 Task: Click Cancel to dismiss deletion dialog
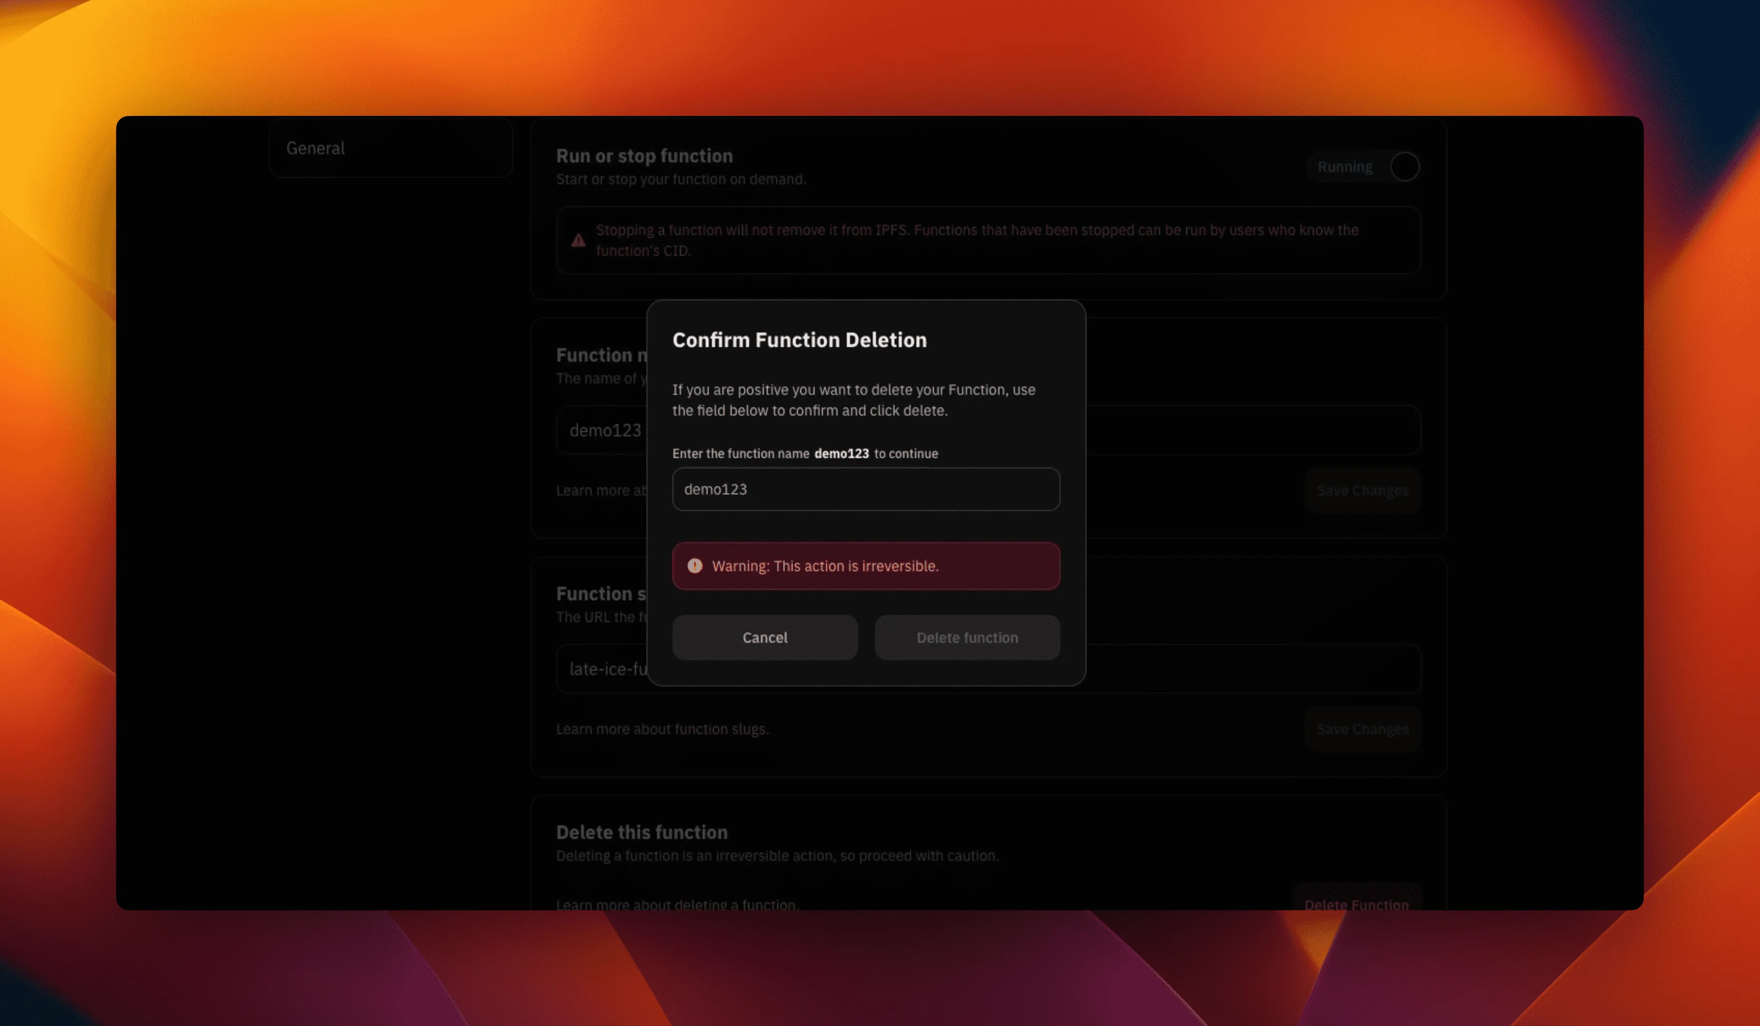765,637
